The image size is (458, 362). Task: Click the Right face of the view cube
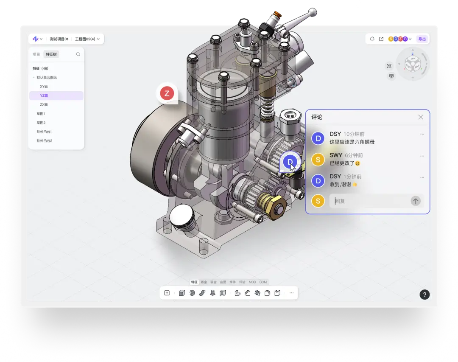(408, 66)
